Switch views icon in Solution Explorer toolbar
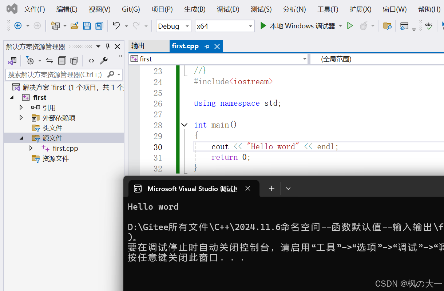The image size is (444, 291). pyautogui.click(x=12, y=61)
